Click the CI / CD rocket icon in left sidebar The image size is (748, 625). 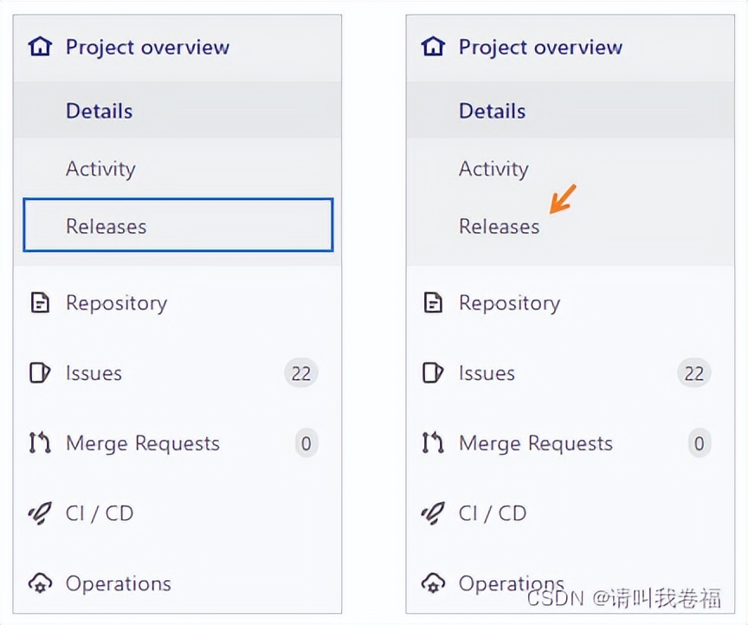(40, 513)
